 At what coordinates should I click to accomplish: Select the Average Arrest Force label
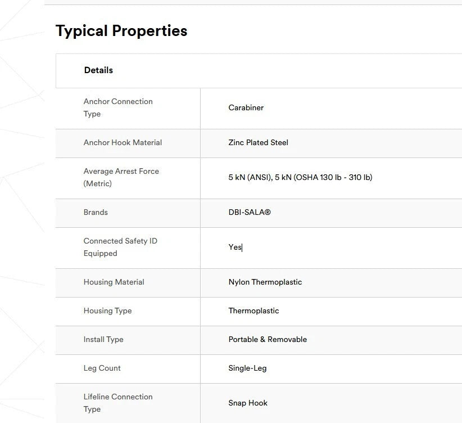121,177
